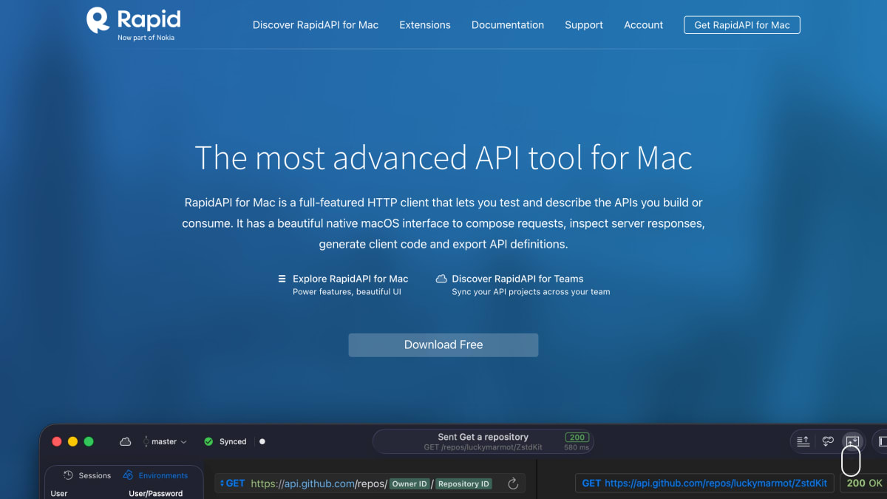
Task: Click the 200 status badge in title bar
Action: tap(577, 438)
